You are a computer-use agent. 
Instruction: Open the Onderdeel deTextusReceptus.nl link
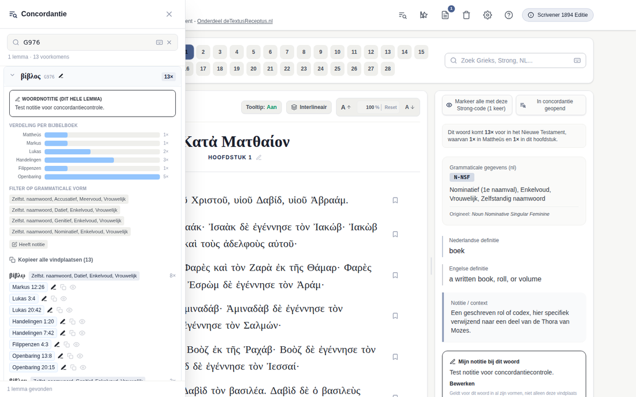[x=235, y=21]
